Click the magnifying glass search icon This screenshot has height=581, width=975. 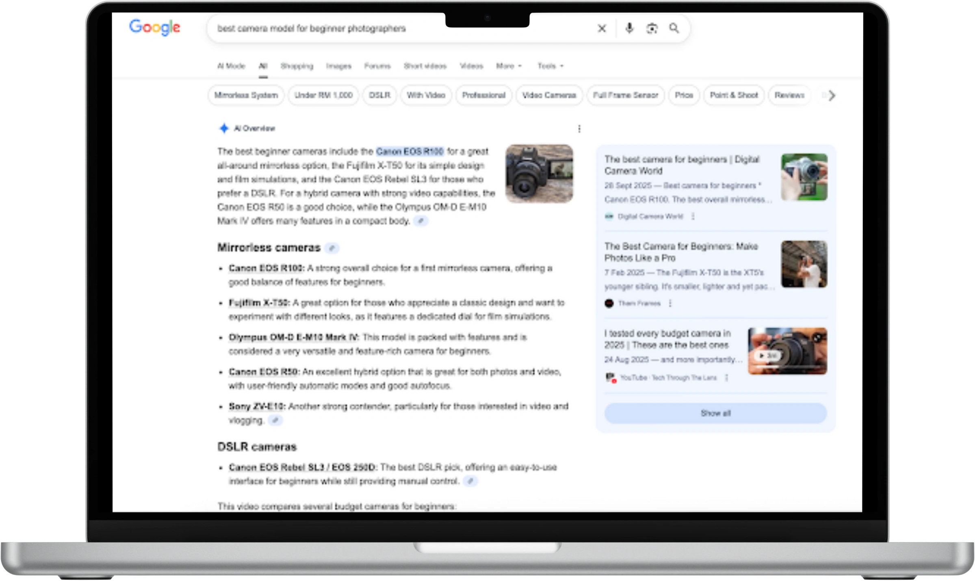tap(674, 28)
